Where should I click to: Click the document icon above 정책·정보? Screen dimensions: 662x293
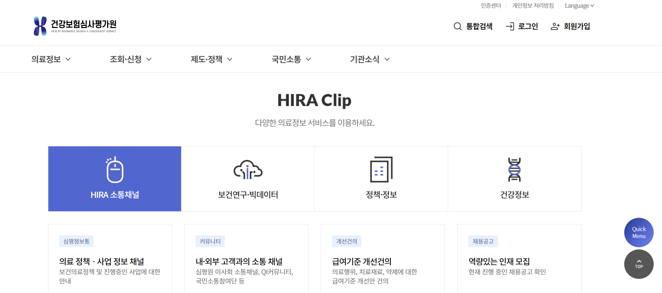381,170
